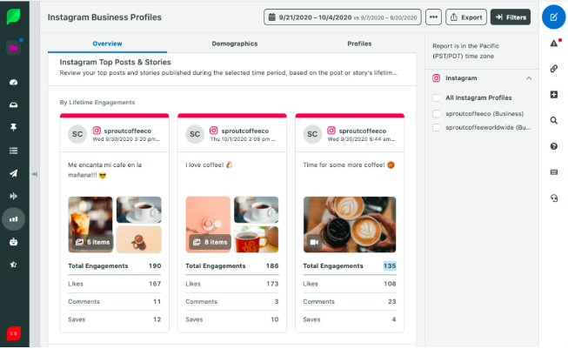Check the All Instagram Profiles checkbox
Viewport: 568px width, 349px height.
pos(437,97)
